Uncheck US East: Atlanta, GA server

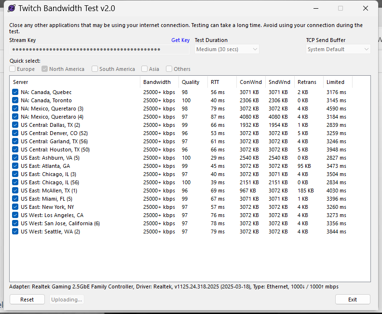click(x=15, y=166)
